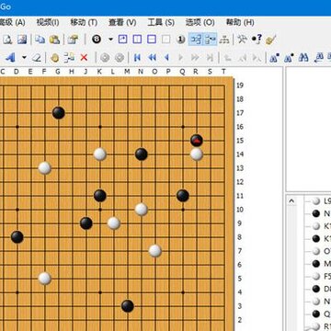Select the eraser tool
The height and width of the screenshot is (331, 331).
click(x=37, y=57)
